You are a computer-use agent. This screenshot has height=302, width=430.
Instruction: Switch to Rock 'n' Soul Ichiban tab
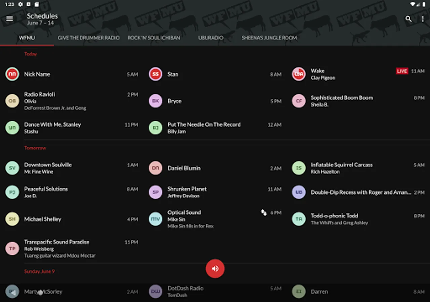(154, 38)
